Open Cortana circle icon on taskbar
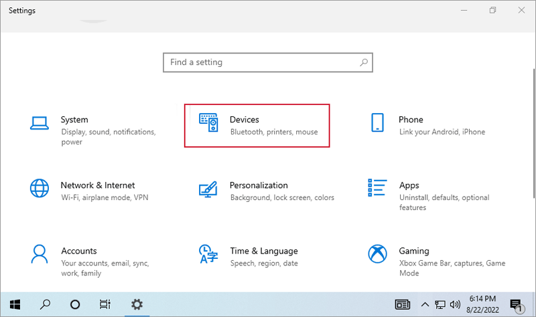Viewport: 536px width, 317px height. click(75, 304)
